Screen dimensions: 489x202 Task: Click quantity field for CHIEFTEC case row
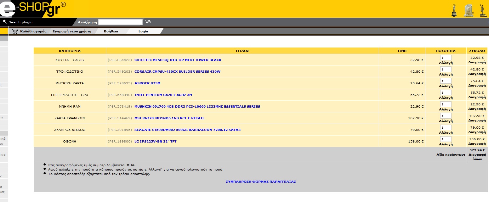coord(446,58)
